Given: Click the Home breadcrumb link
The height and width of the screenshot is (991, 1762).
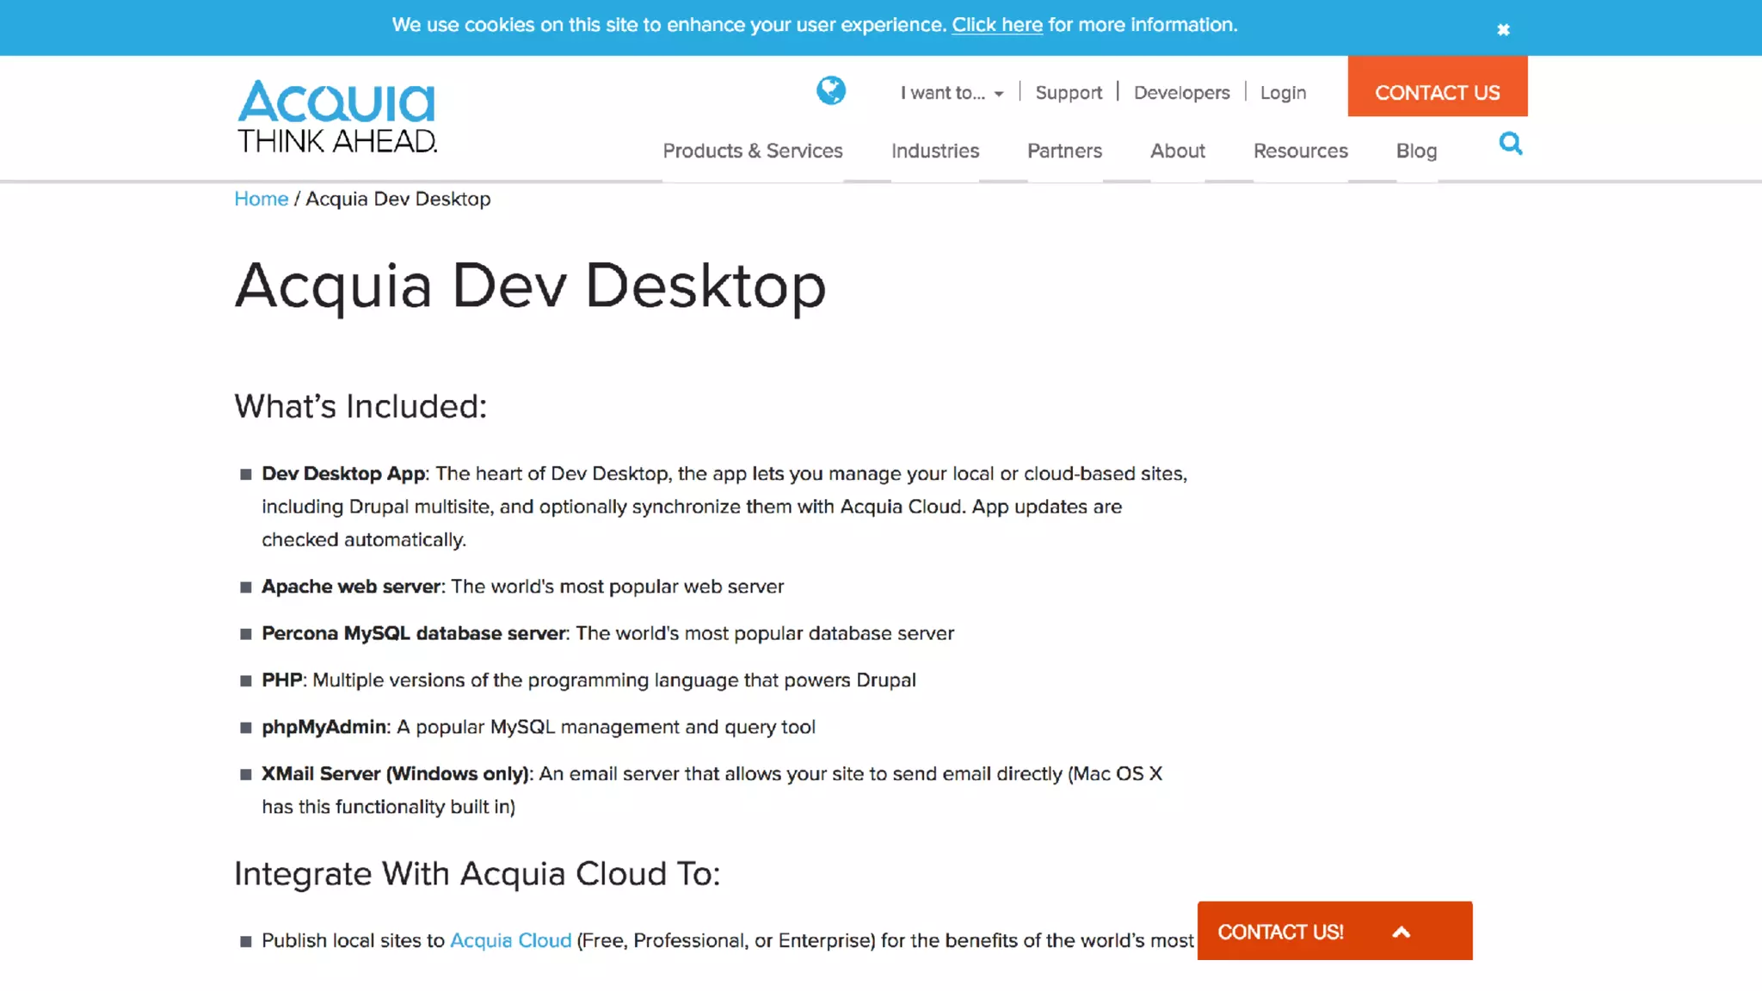Looking at the screenshot, I should (261, 199).
